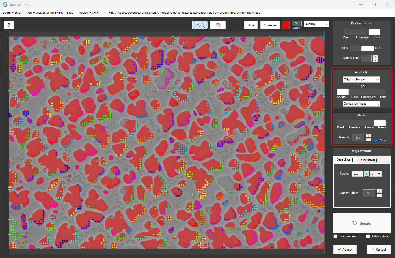Increase Batch Size with plus button
Image resolution: width=395 pixels, height=258 pixels.
(375, 56)
